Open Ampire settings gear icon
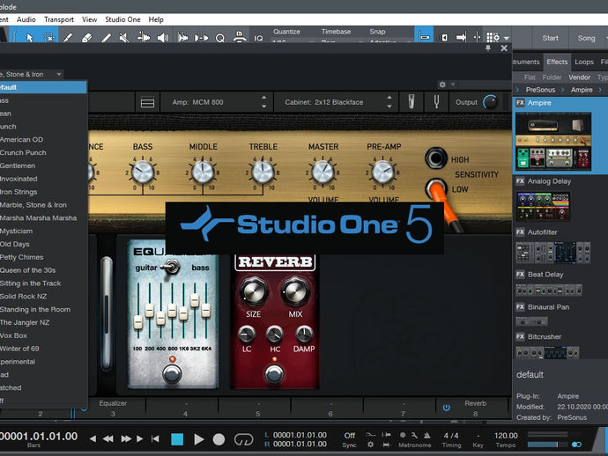 [442, 85]
